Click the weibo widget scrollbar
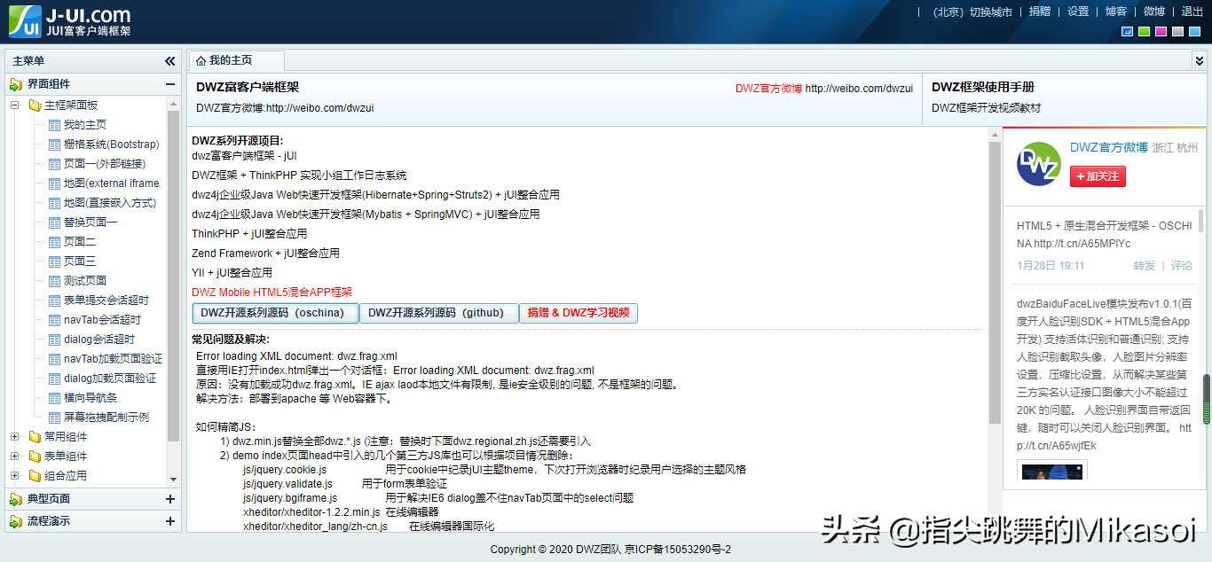The width and height of the screenshot is (1212, 562). 1201,221
